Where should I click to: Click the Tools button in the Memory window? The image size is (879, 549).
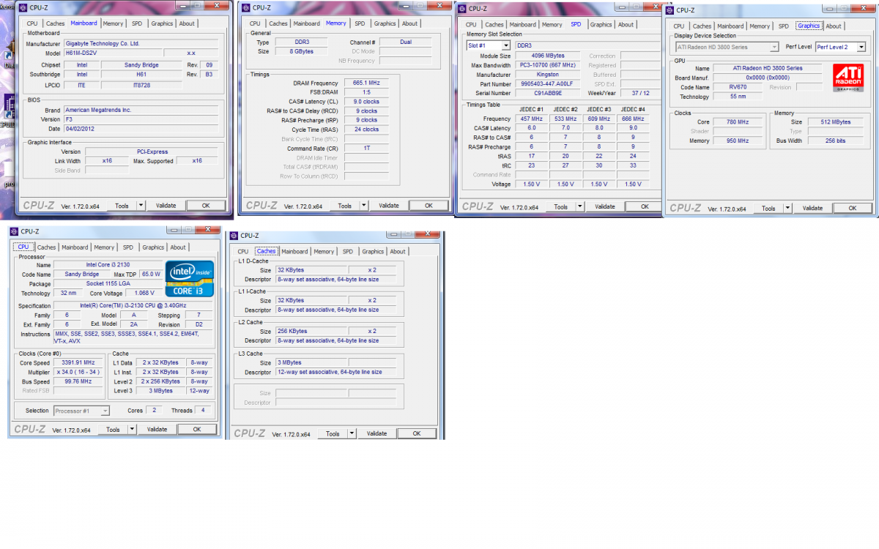point(344,206)
